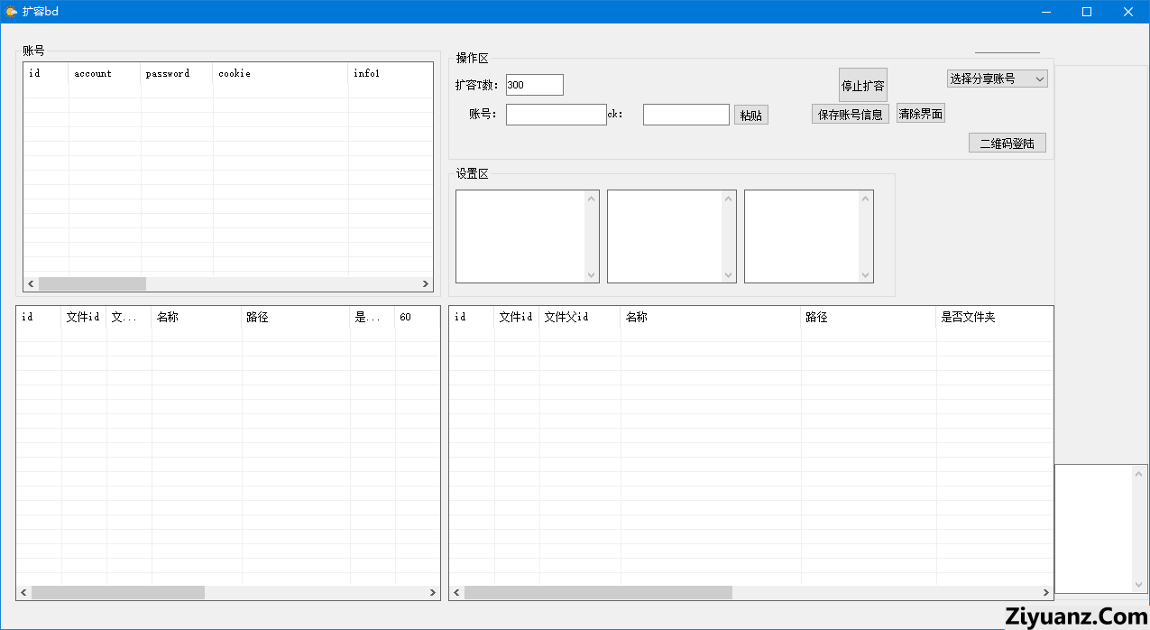Open the 选择分享账号 dropdown
The height and width of the screenshot is (630, 1150).
coord(997,79)
